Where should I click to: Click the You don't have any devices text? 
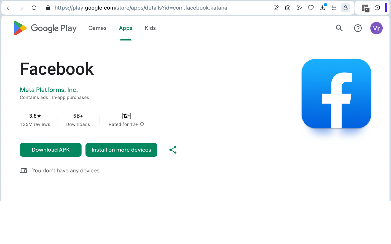tap(66, 170)
